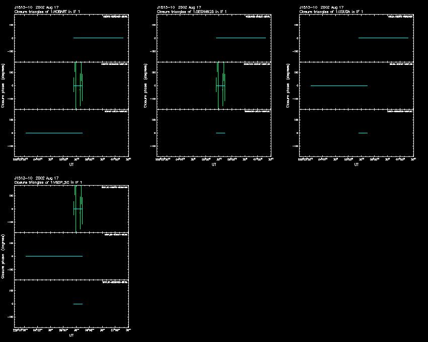
Task: Click the 'Closure triangles of 1:VSOP_SC in IF 1' title
Action: coord(48,182)
